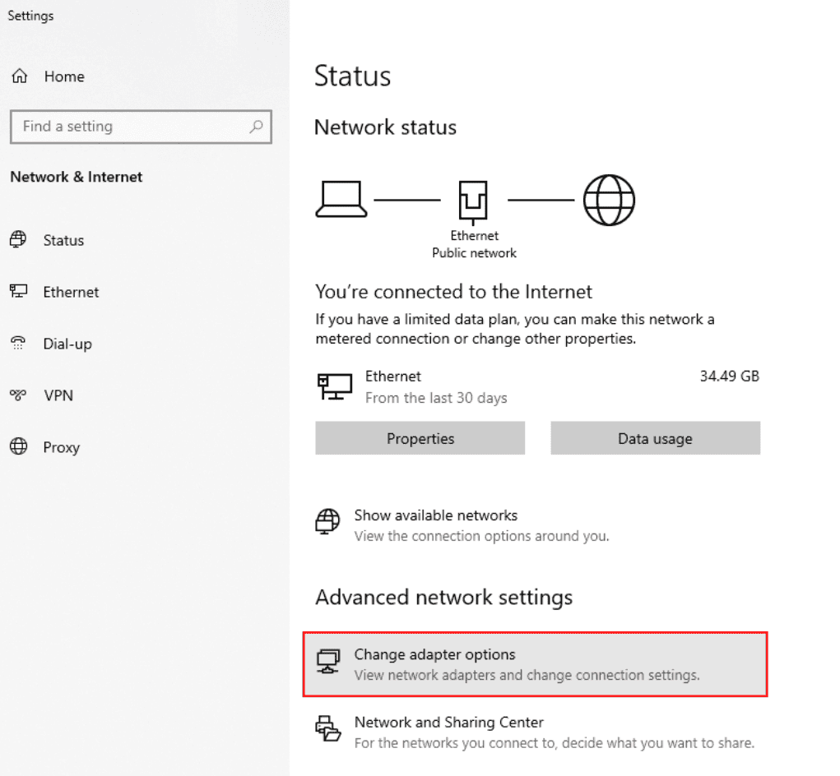Open the Dial-up settings page
The width and height of the screenshot is (840, 776).
tap(67, 344)
